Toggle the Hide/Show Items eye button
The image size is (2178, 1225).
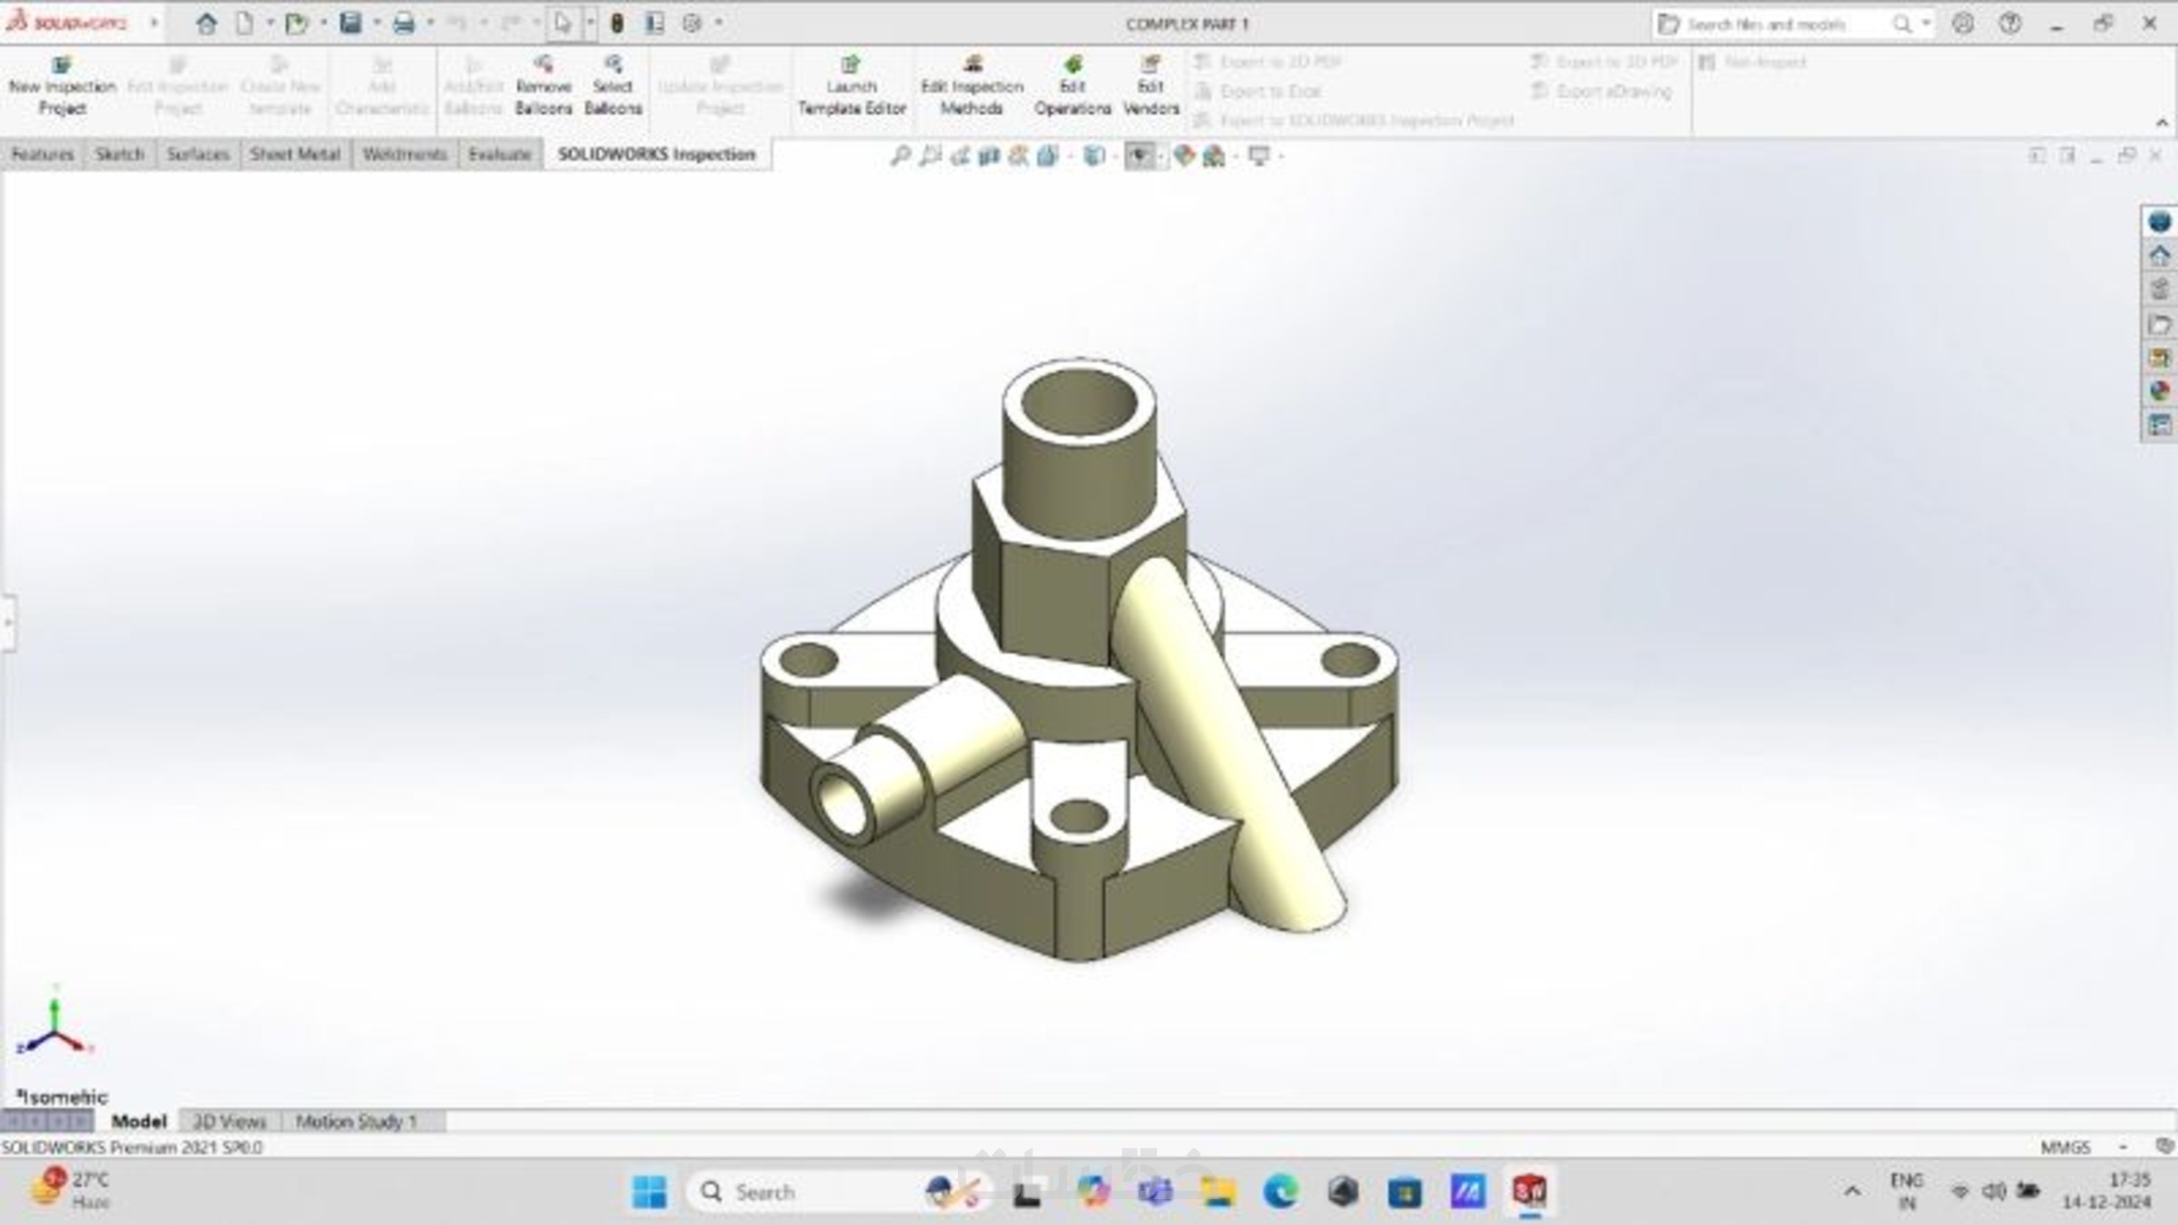pos(1139,156)
